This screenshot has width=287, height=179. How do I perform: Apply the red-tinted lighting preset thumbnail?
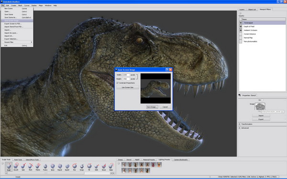pyautogui.click(x=153, y=165)
